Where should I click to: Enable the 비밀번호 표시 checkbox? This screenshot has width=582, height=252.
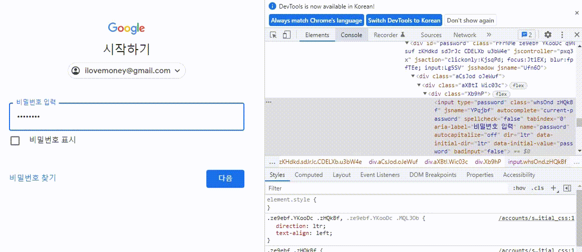pos(15,141)
